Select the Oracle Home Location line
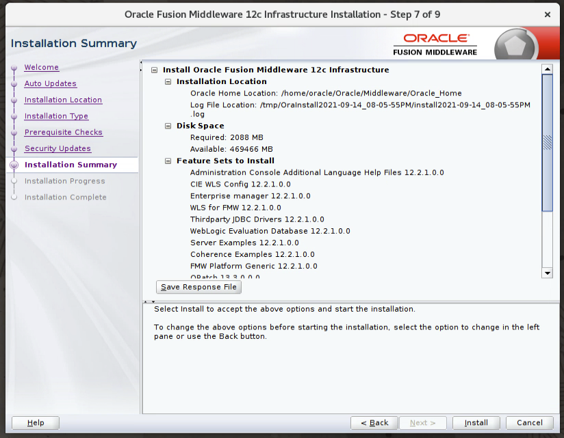This screenshot has width=564, height=438. (326, 94)
